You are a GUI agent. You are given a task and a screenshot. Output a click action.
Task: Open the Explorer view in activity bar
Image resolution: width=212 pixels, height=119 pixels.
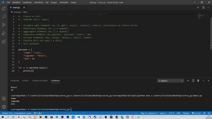point(4,9)
